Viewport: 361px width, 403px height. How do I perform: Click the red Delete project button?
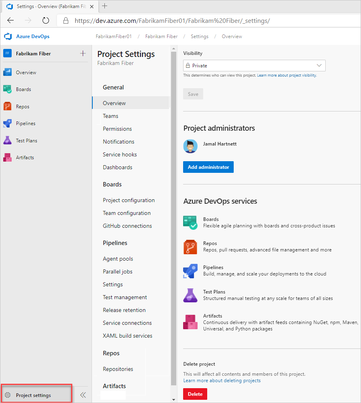[x=195, y=394]
